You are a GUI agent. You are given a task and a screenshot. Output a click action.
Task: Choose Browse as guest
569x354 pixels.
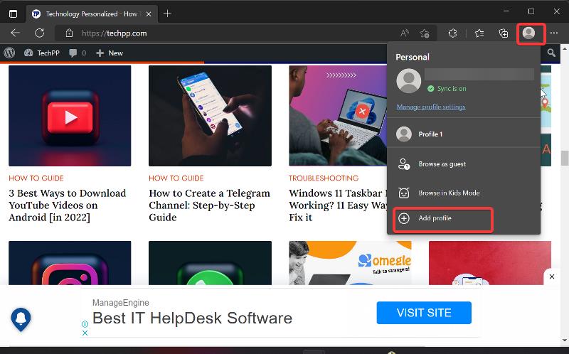tap(442, 164)
